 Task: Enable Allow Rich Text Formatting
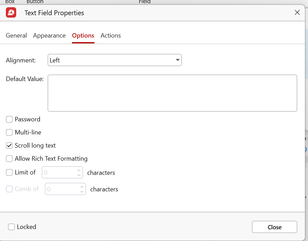(x=9, y=159)
